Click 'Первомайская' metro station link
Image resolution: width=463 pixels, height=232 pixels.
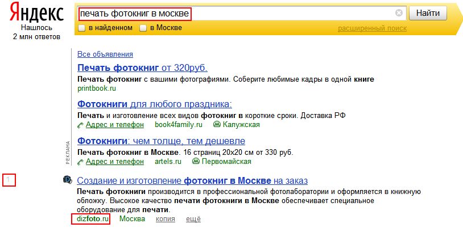[x=226, y=161]
